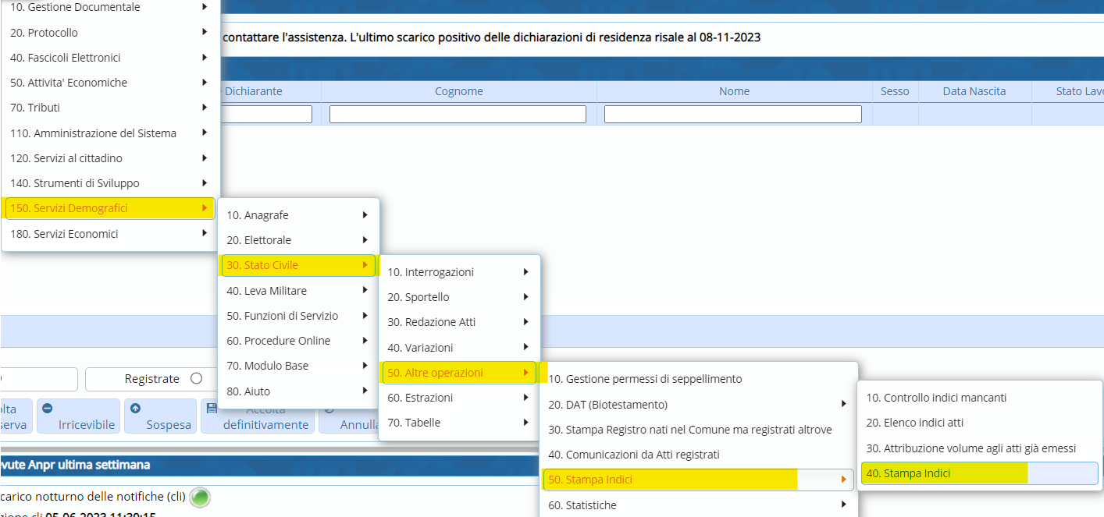Expand the Servizi Demografici submenu arrow
1104x517 pixels.
coord(205,208)
